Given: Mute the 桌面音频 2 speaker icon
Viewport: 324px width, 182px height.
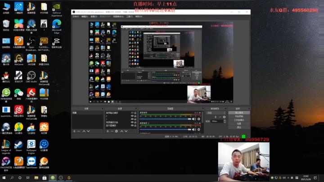Looking at the screenshot, I should [194, 129].
